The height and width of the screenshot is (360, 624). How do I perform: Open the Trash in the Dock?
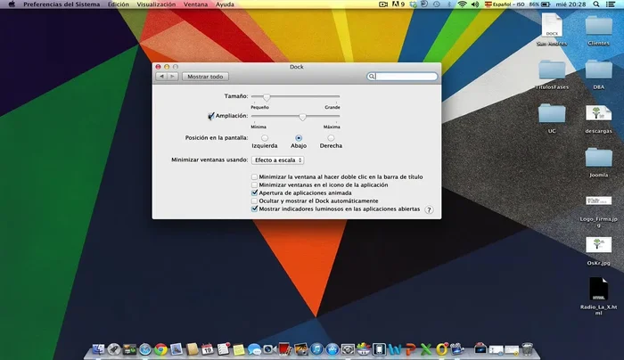(527, 349)
